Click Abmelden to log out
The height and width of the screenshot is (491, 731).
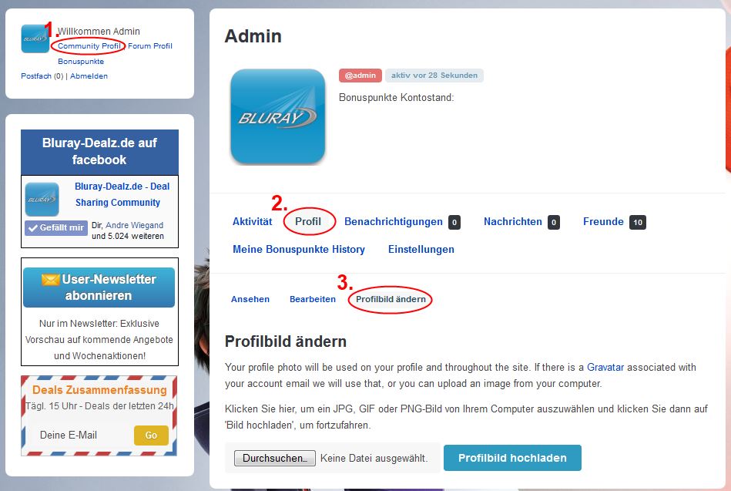[x=89, y=76]
